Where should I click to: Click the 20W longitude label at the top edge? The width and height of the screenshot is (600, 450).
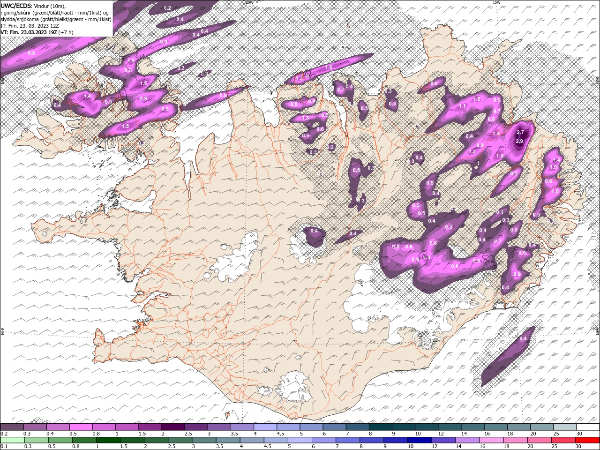pyautogui.click(x=249, y=2)
